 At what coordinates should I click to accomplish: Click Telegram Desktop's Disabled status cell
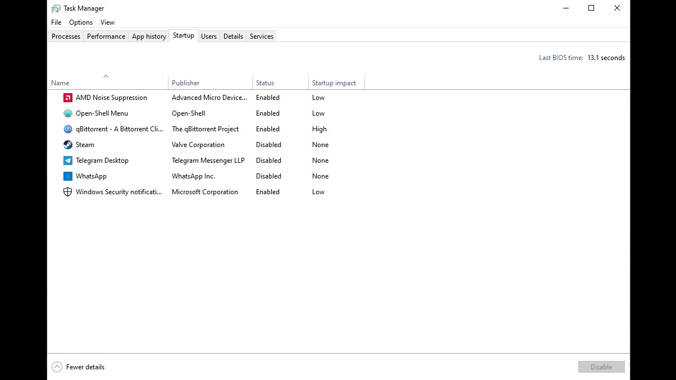[268, 161]
